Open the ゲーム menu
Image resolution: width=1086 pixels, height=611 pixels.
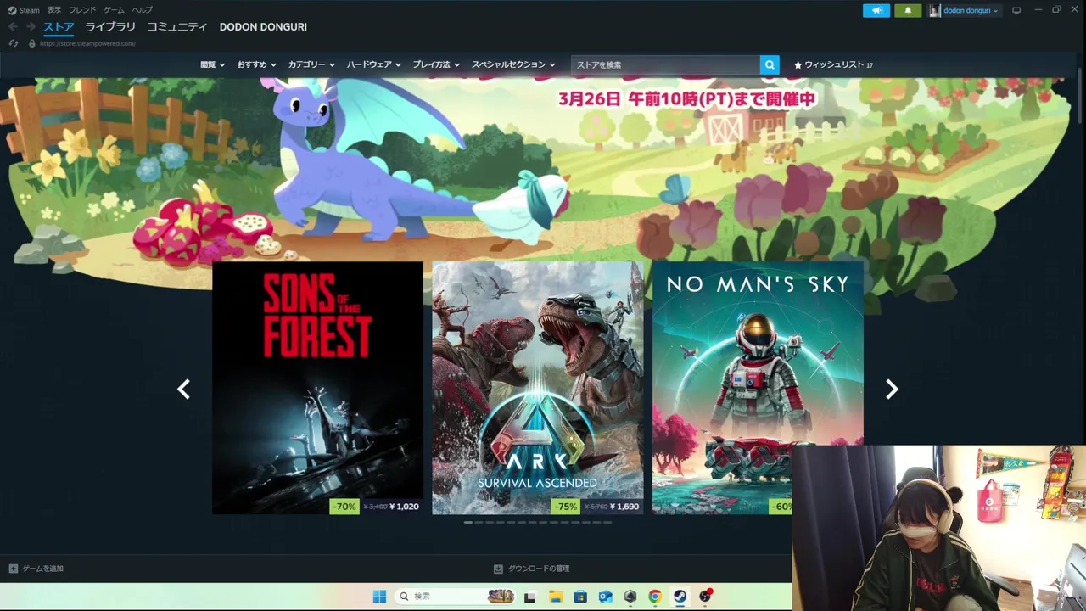[x=114, y=10]
